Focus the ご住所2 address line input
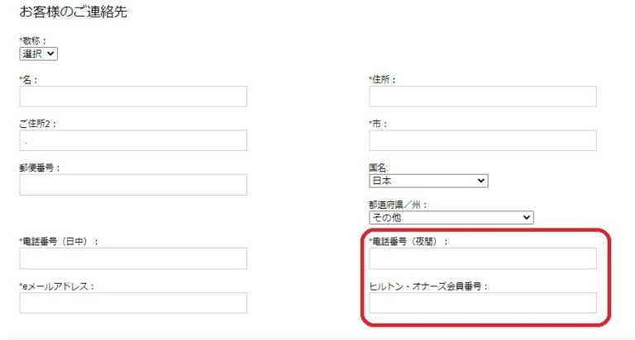Viewport: 635px width, 340px height. point(133,141)
